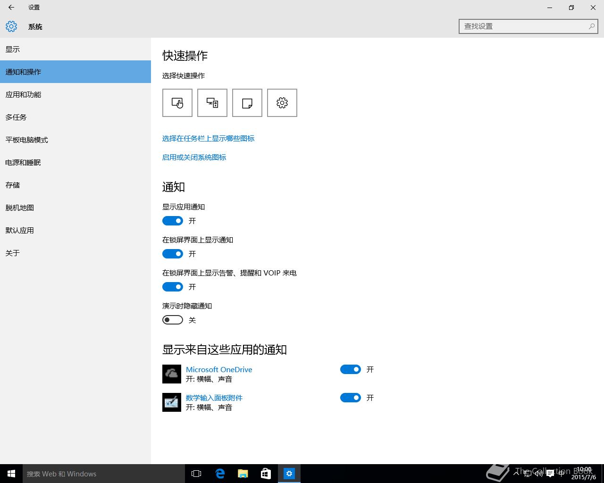
Task: Select 平板电脑模式 in the sidebar
Action: [x=75, y=140]
